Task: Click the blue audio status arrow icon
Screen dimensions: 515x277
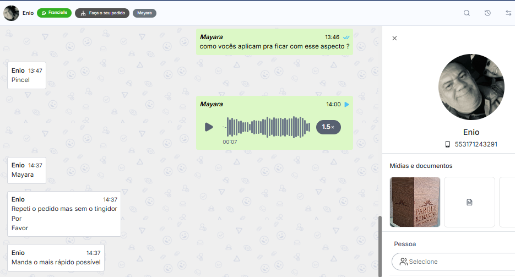Action: point(347,105)
